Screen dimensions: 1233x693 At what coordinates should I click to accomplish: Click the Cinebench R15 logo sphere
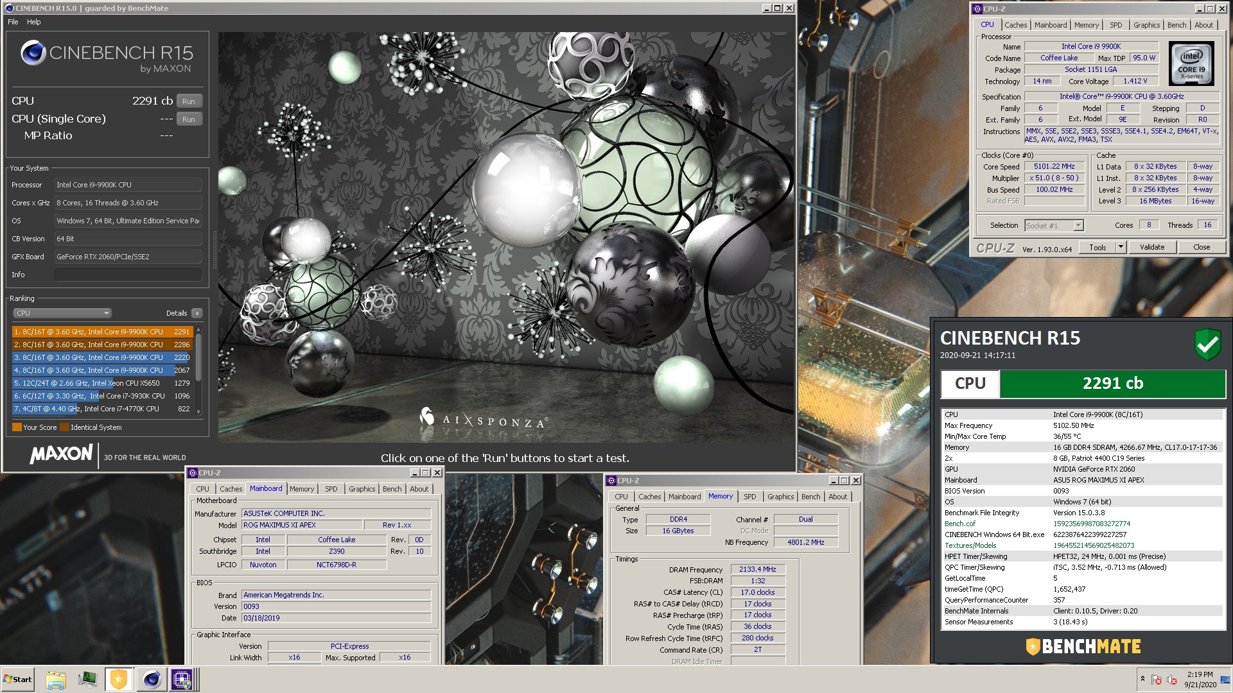(x=33, y=53)
